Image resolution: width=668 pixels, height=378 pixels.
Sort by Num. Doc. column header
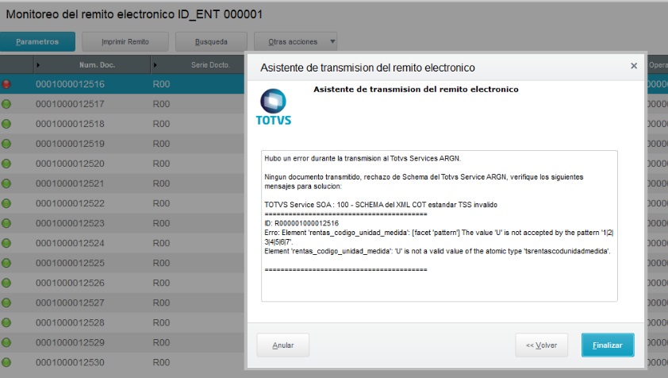tap(97, 65)
